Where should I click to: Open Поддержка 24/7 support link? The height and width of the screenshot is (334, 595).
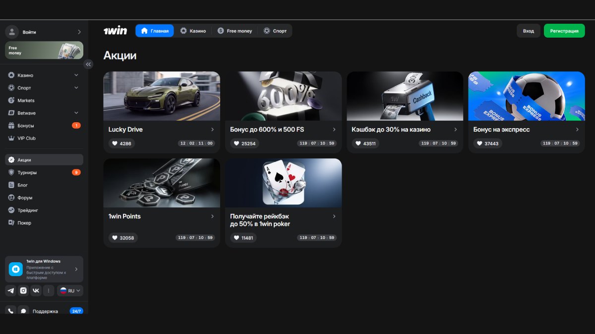coord(45,311)
